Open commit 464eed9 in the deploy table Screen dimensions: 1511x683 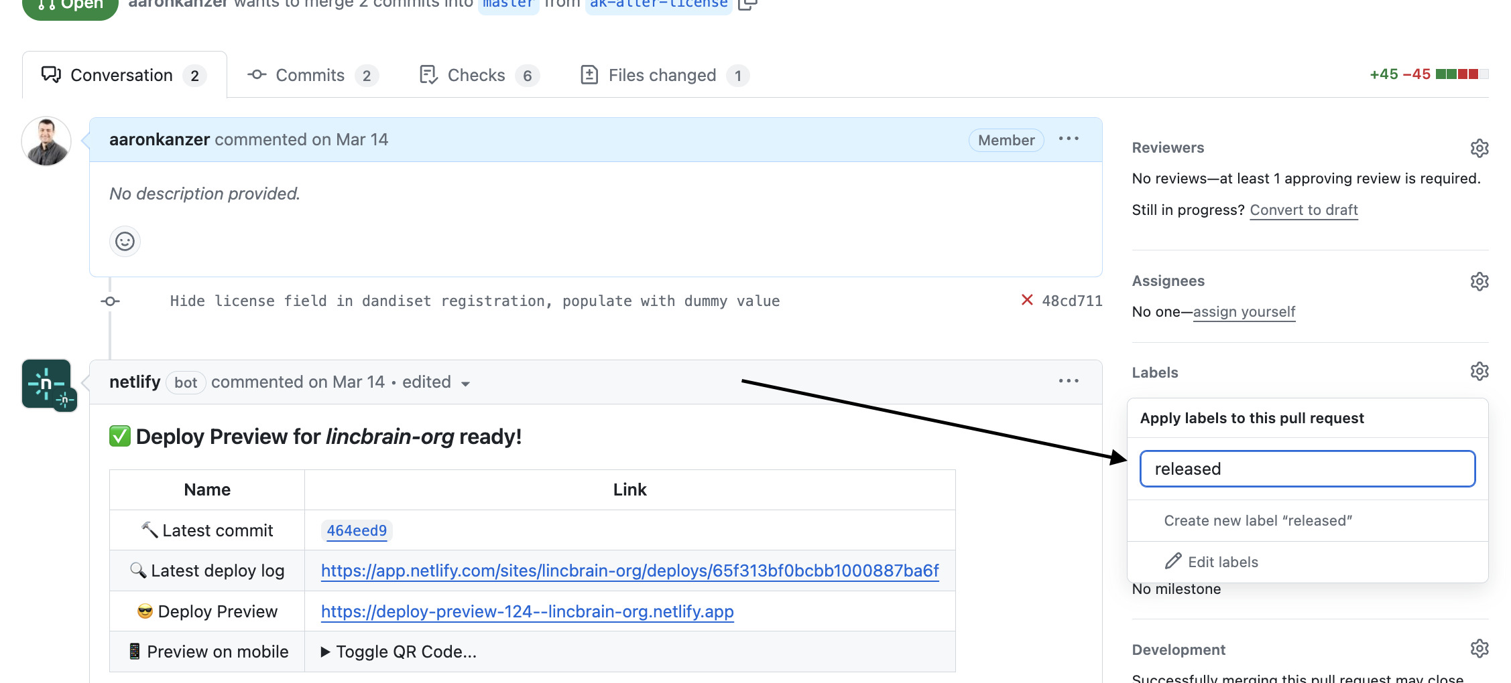click(x=356, y=530)
